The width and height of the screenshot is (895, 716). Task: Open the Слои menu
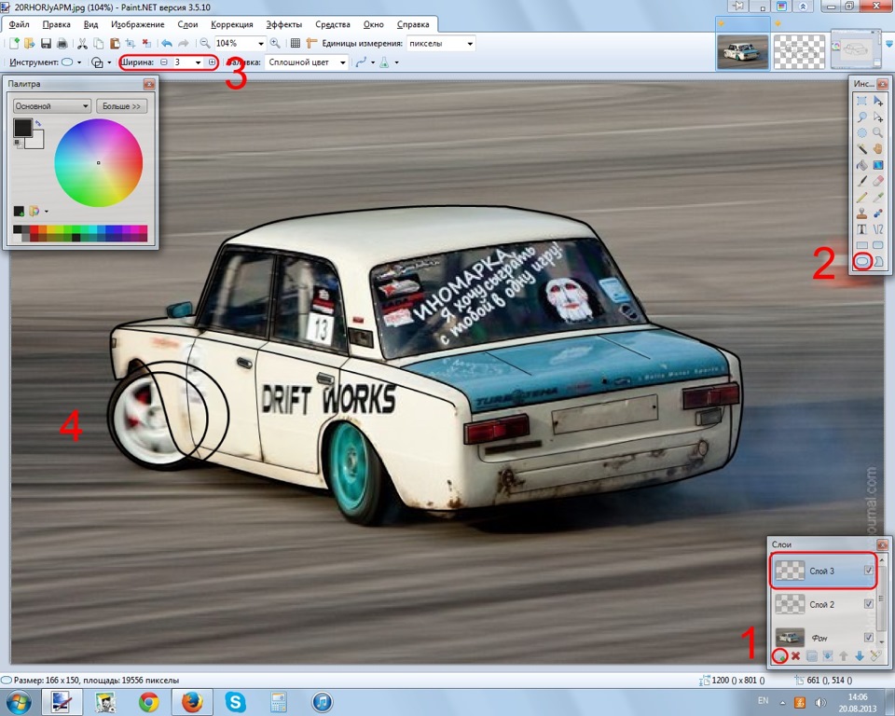(x=187, y=24)
